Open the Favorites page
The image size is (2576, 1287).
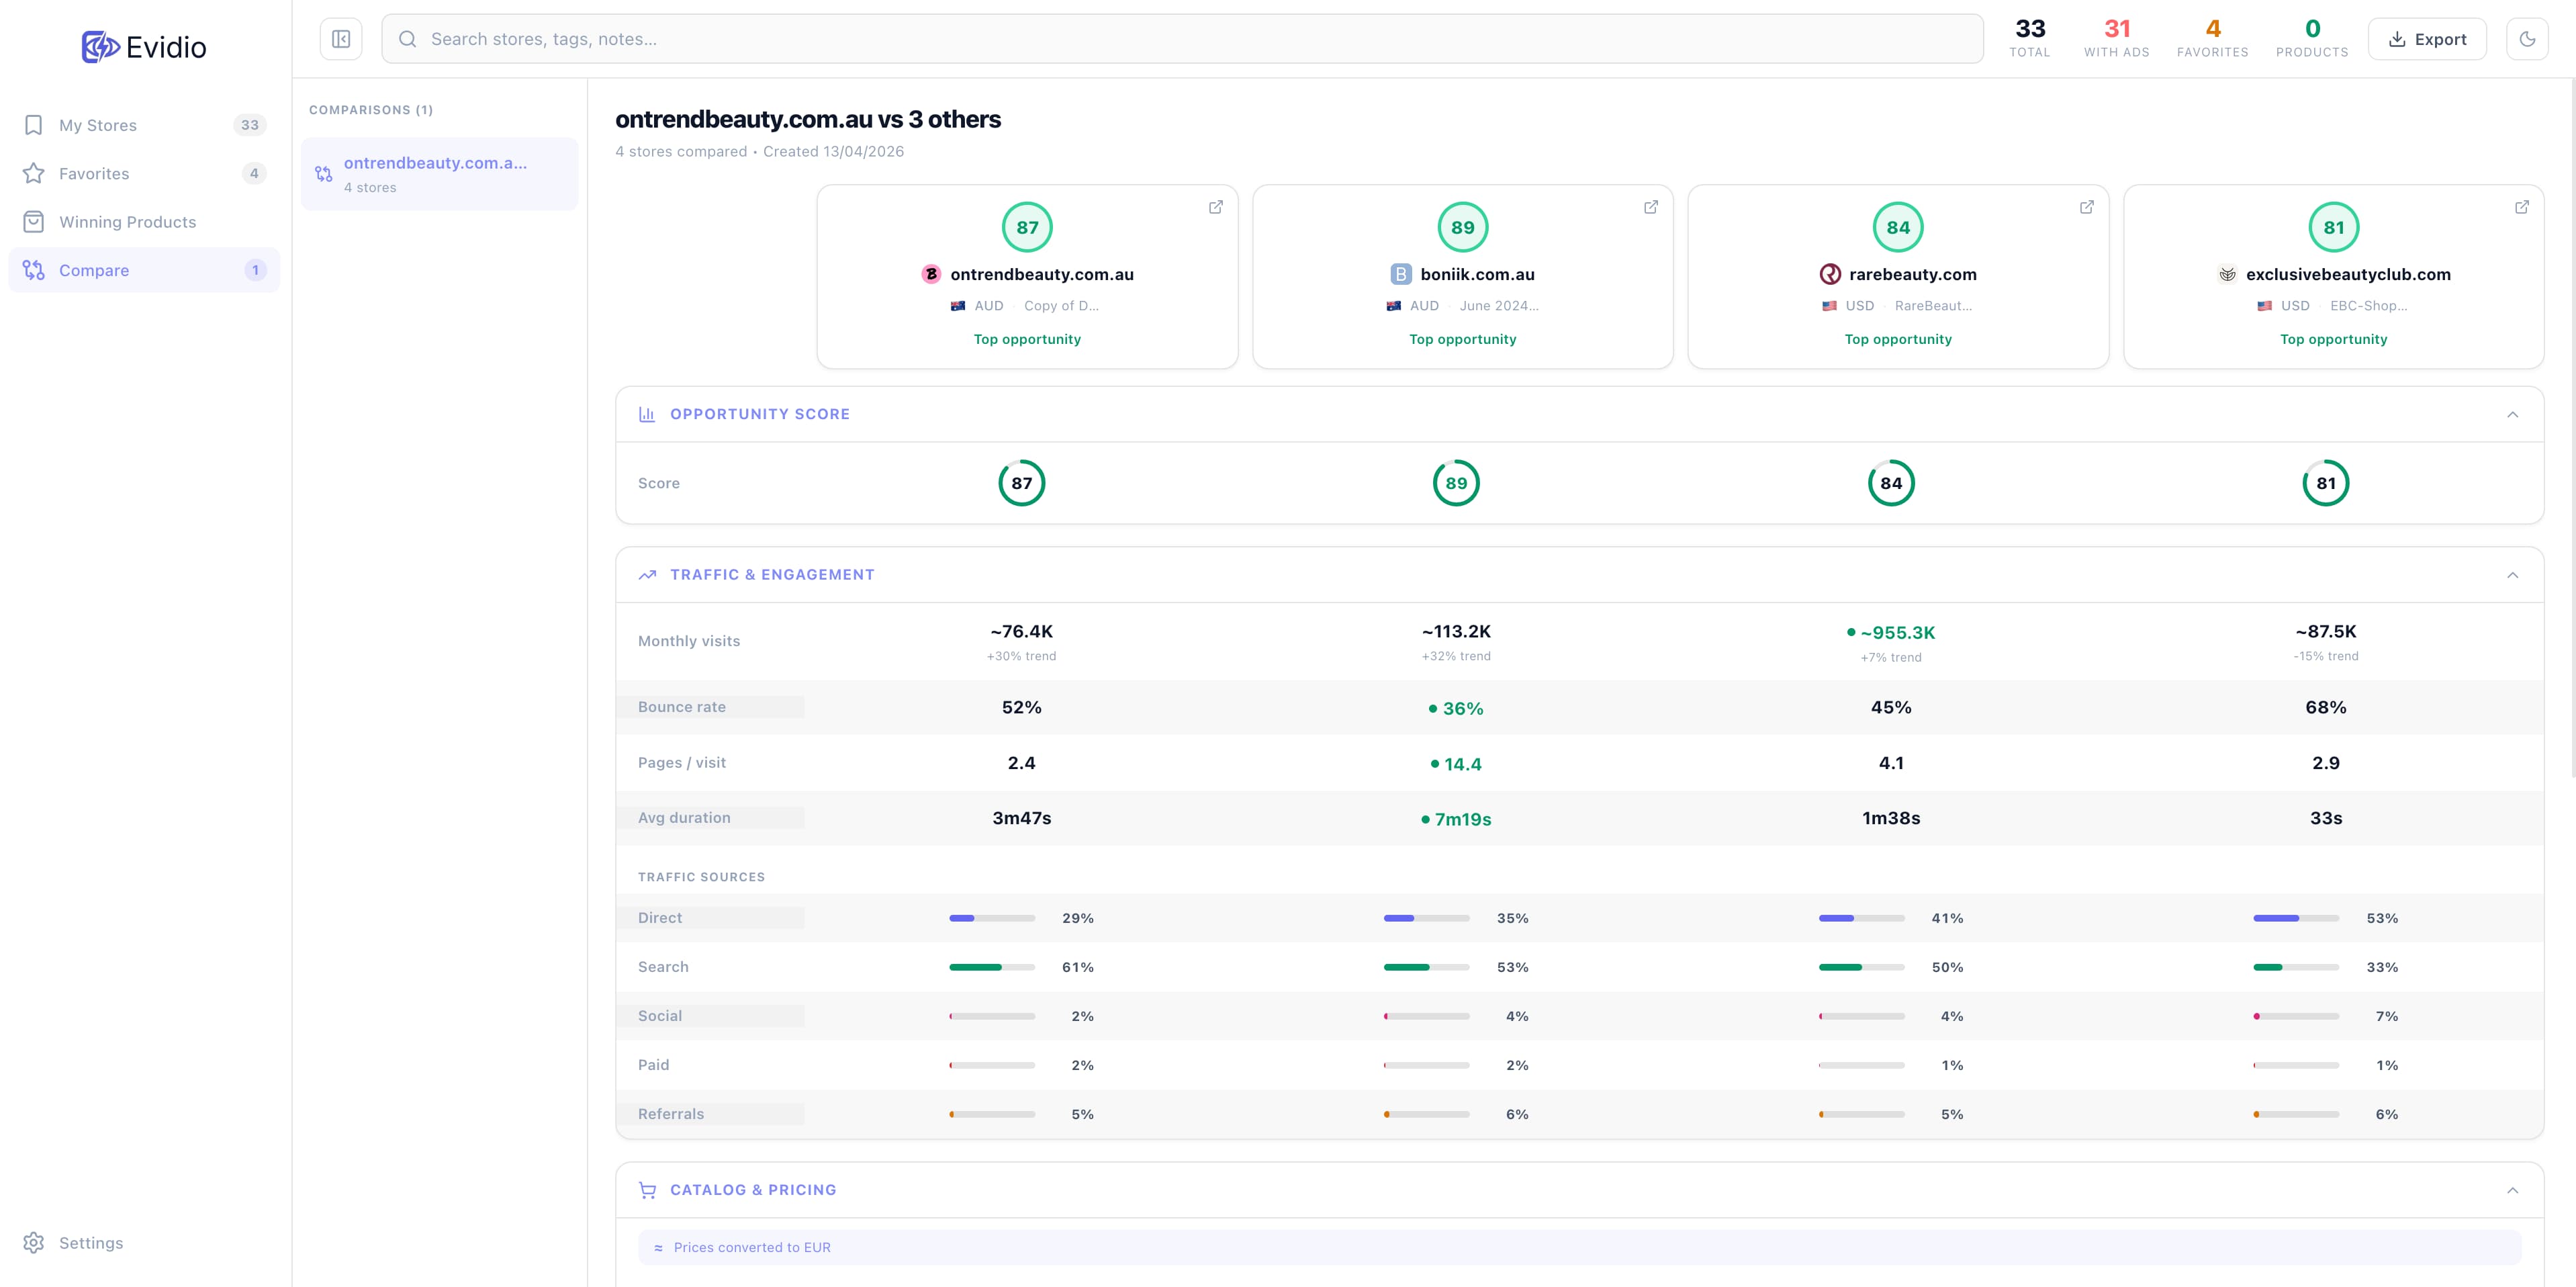(94, 173)
